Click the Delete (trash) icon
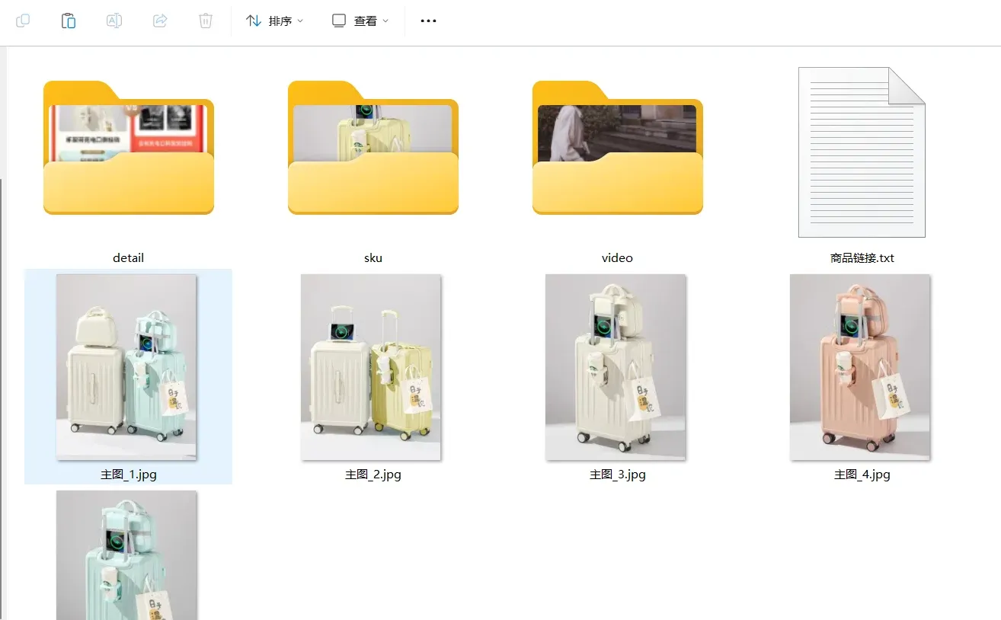1001x620 pixels. coord(204,21)
